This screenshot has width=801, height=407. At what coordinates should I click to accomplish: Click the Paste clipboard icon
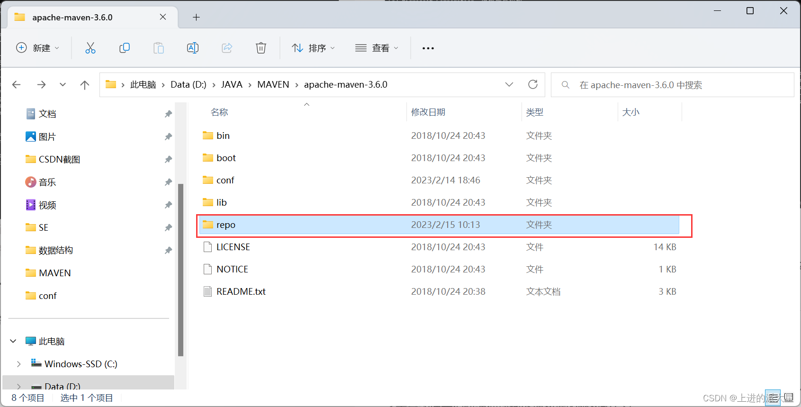click(x=159, y=48)
